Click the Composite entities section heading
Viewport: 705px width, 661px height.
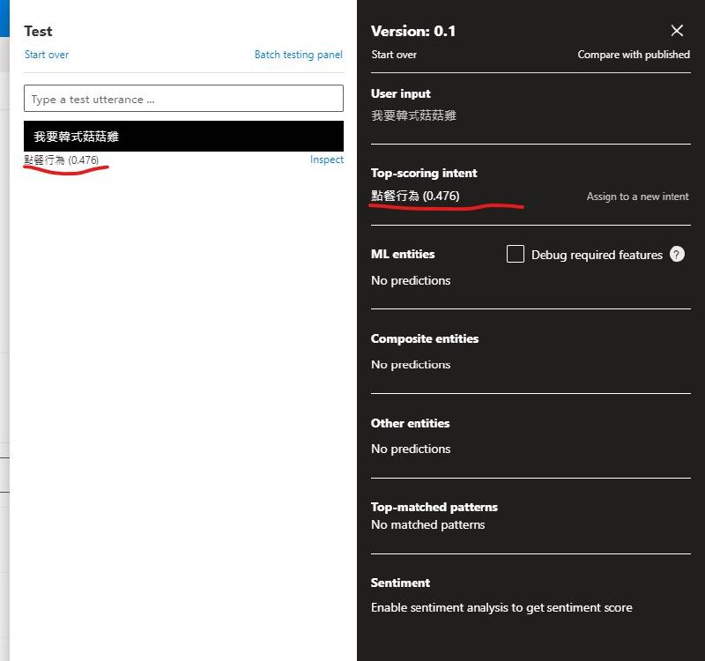(425, 338)
